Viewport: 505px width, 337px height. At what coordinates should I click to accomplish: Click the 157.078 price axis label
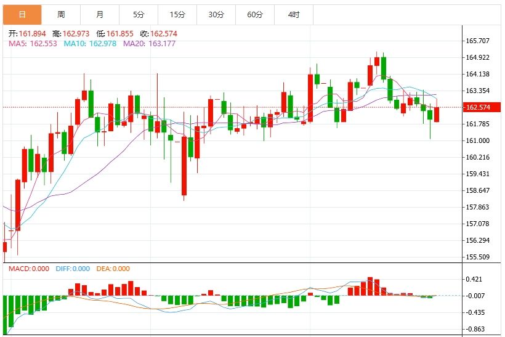[478, 224]
